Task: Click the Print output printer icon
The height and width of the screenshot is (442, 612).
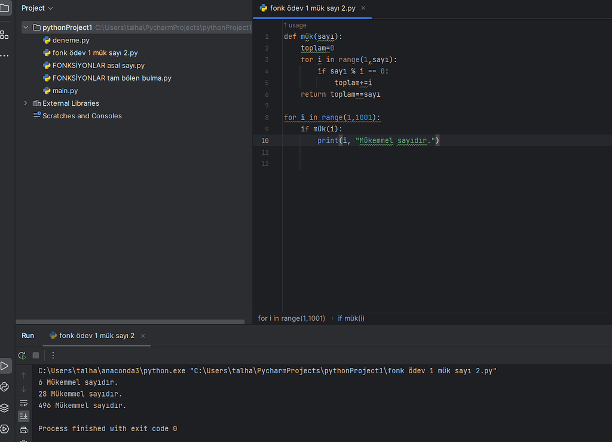Action: [x=24, y=429]
